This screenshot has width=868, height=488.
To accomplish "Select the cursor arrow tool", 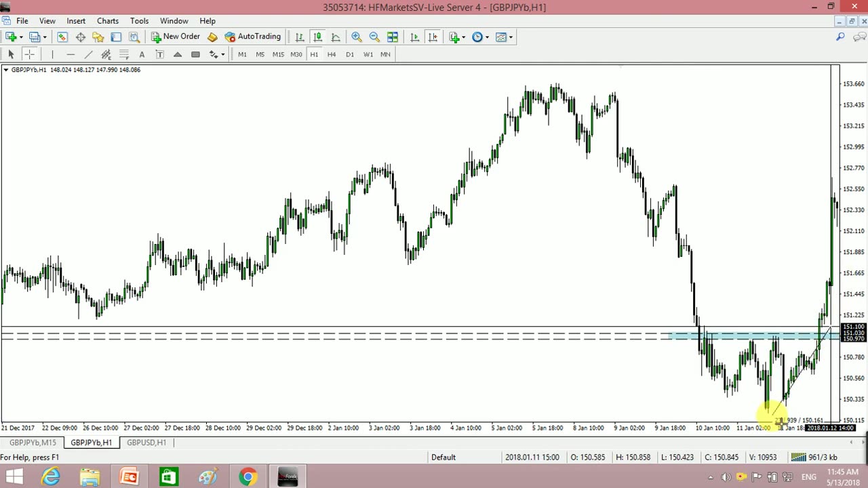I will click(x=11, y=54).
